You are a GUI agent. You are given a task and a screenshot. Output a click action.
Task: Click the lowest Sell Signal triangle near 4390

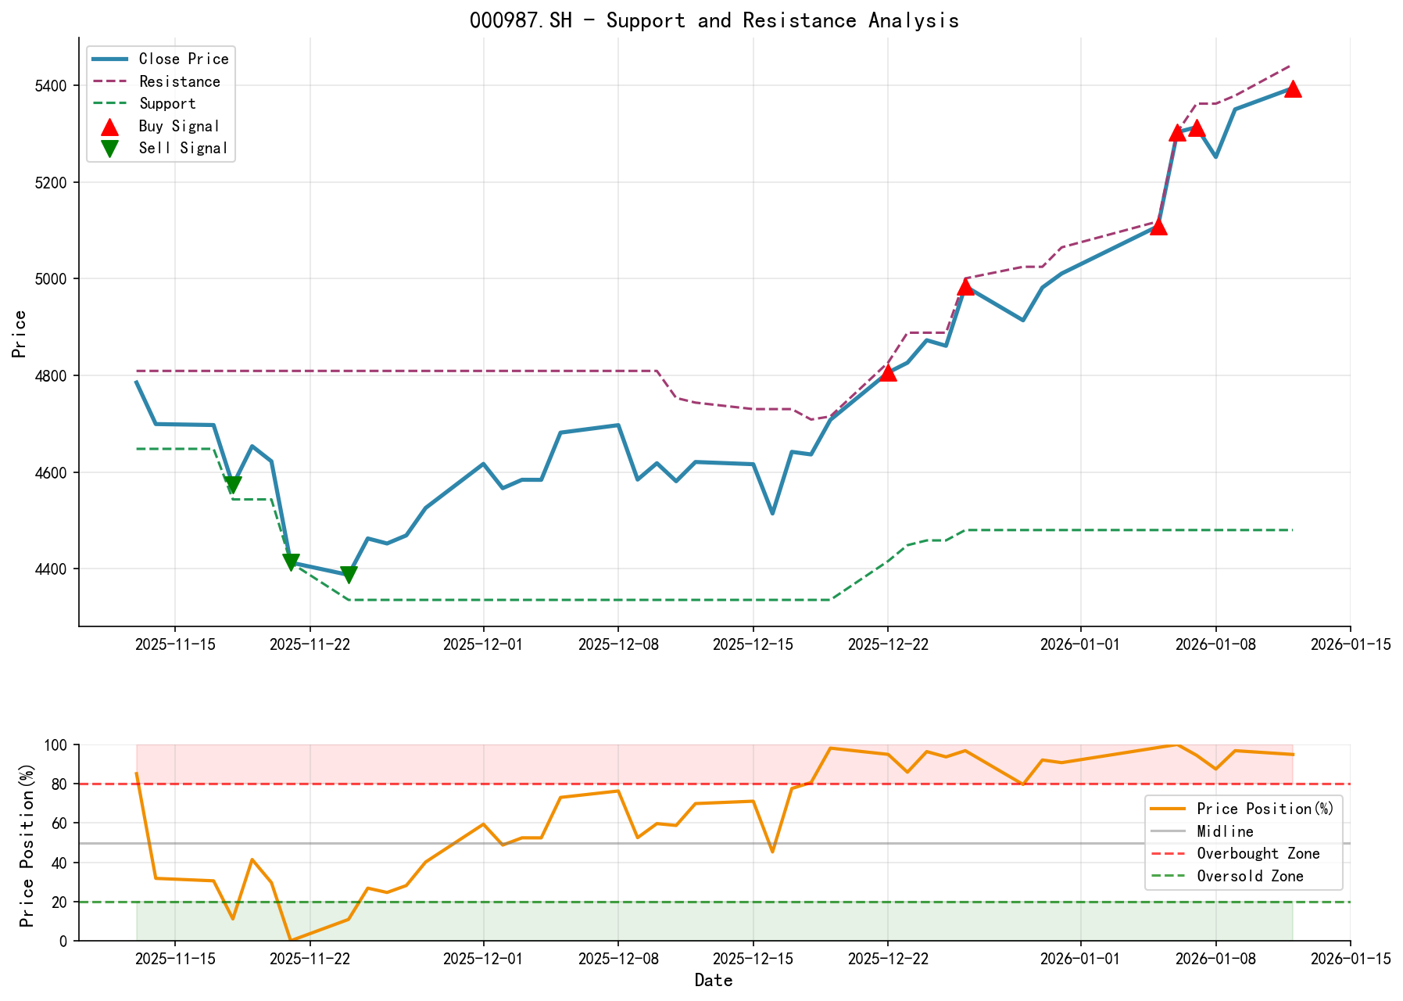click(349, 573)
